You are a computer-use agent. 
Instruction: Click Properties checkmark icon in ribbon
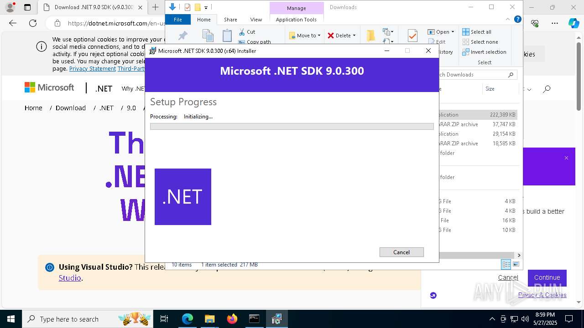pyautogui.click(x=412, y=36)
